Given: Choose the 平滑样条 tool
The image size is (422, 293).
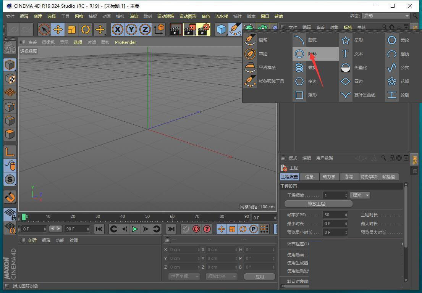Looking at the screenshot, I should pyautogui.click(x=260, y=68).
